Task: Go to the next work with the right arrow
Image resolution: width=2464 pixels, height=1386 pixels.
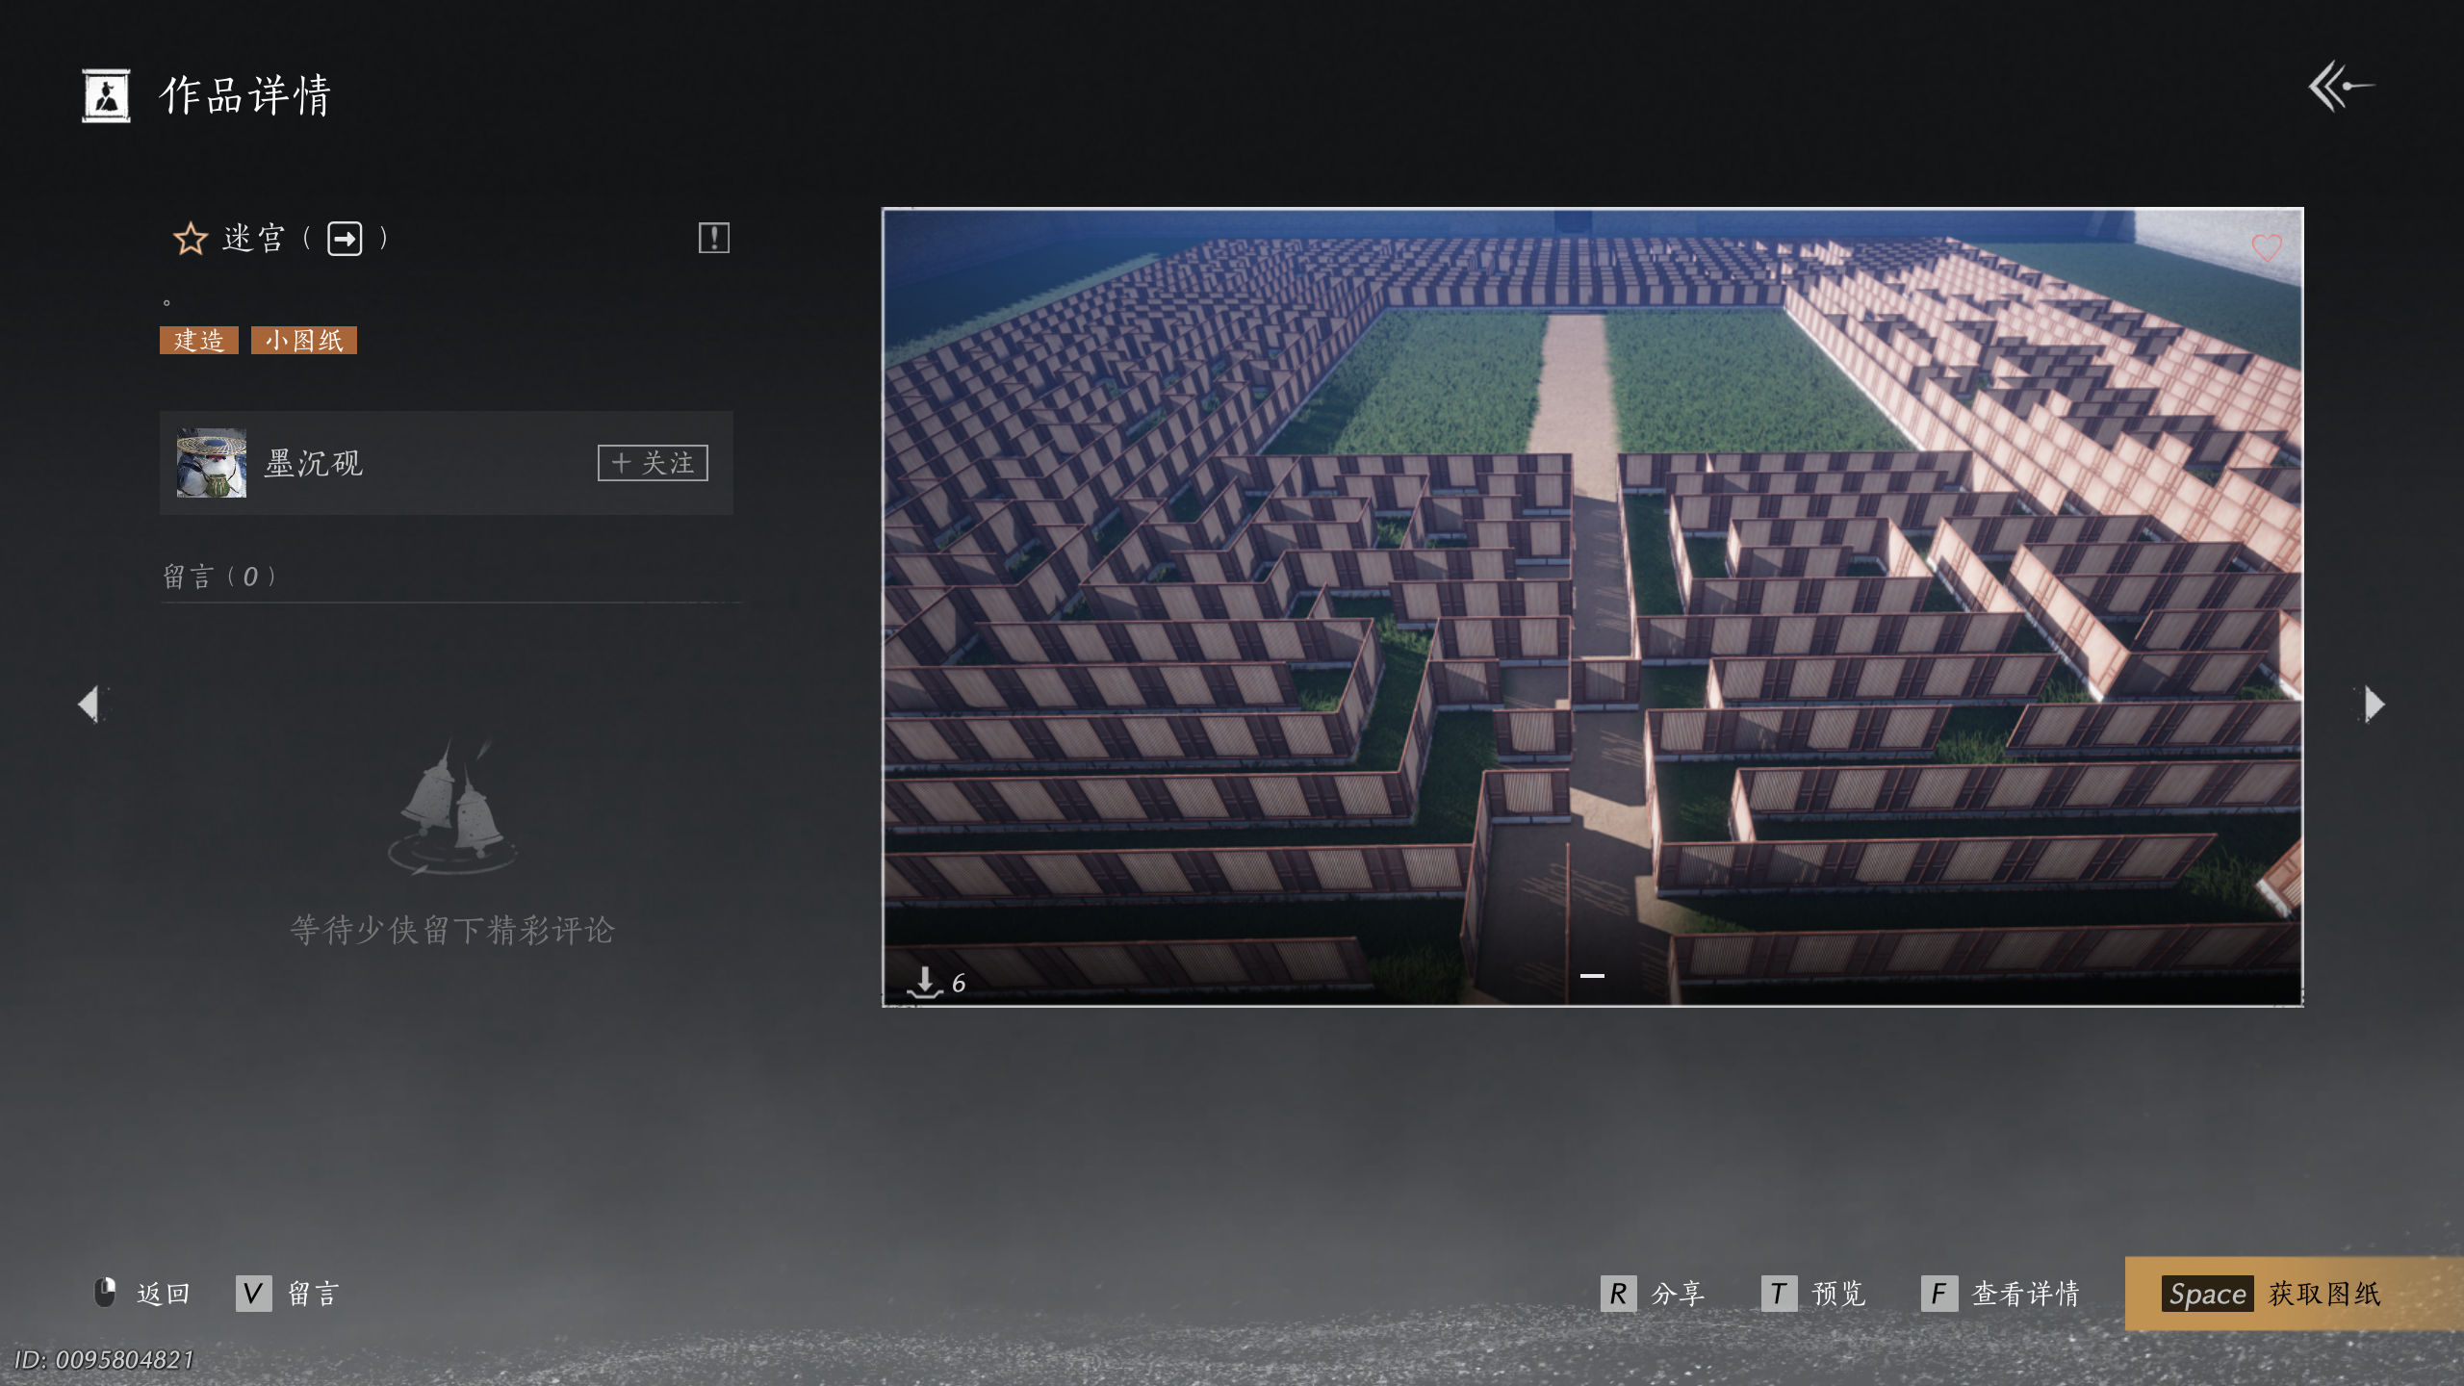Action: click(x=2374, y=704)
